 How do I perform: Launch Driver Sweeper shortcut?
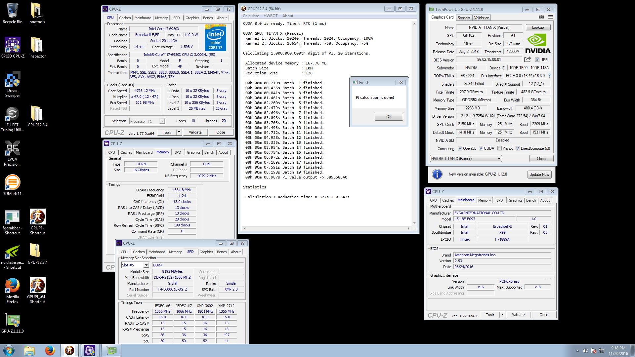12,85
